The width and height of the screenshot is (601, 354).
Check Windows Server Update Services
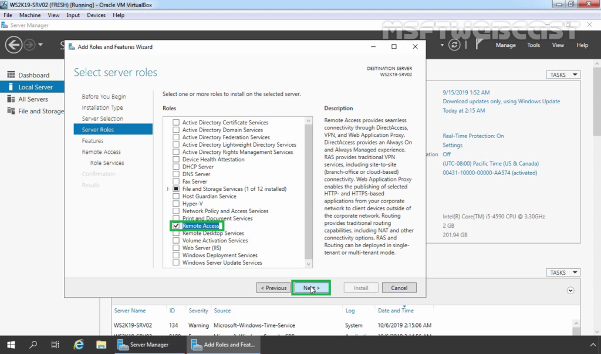point(176,262)
